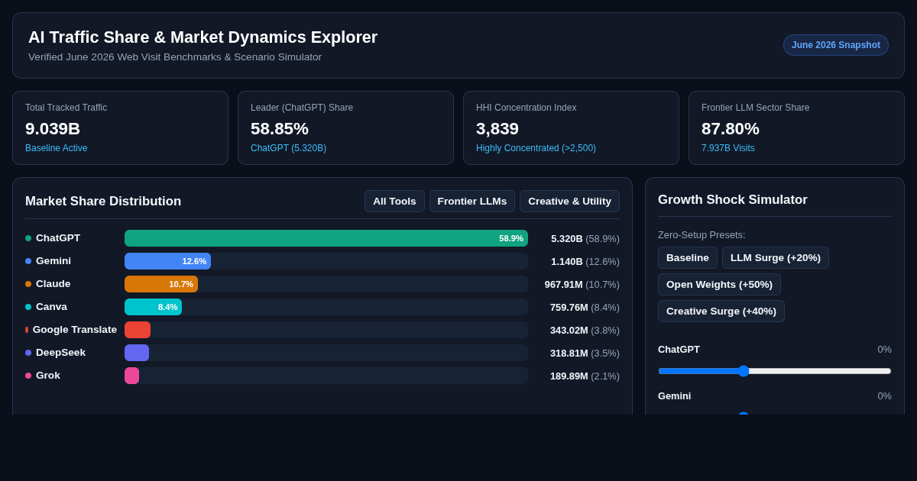This screenshot has width=917, height=481.
Task: Click the 58.85% leader share value
Action: 280,128
